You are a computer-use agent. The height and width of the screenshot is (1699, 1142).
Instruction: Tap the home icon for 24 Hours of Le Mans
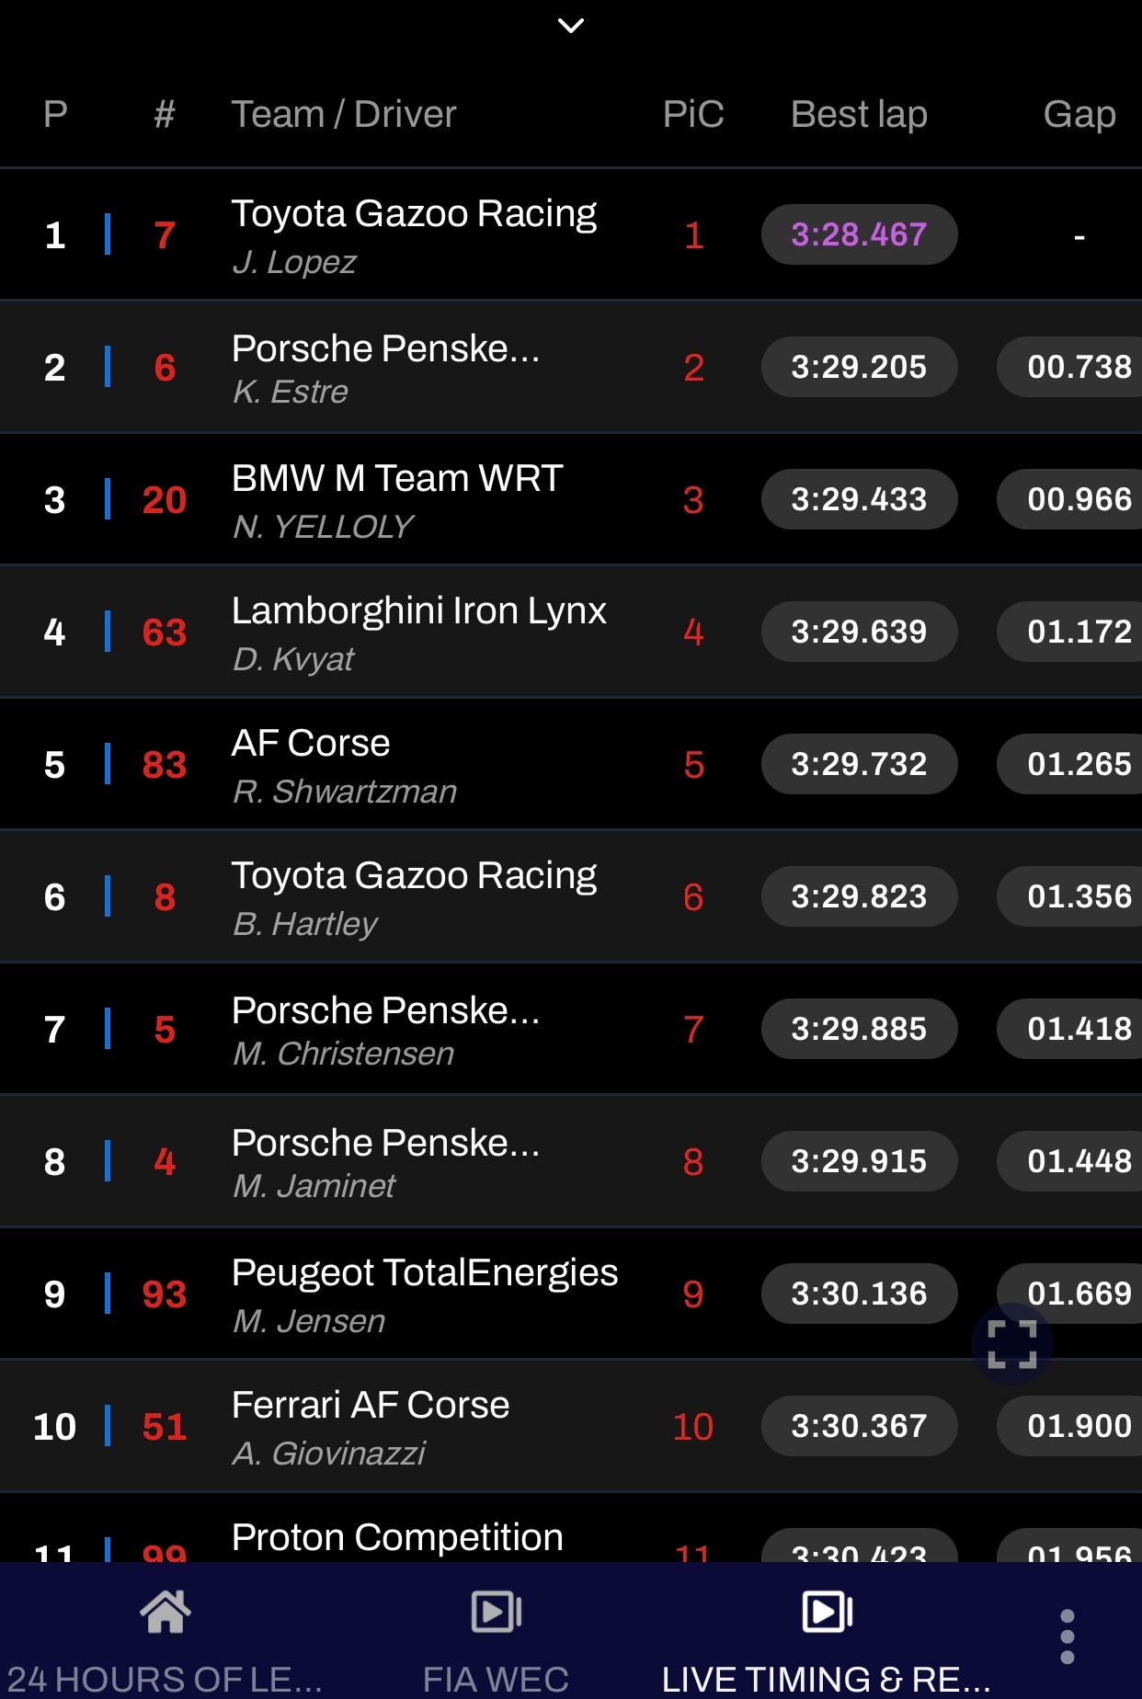coord(166,1613)
